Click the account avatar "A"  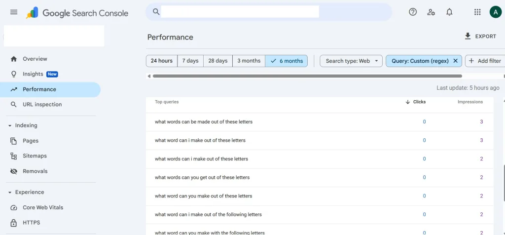[x=495, y=12]
